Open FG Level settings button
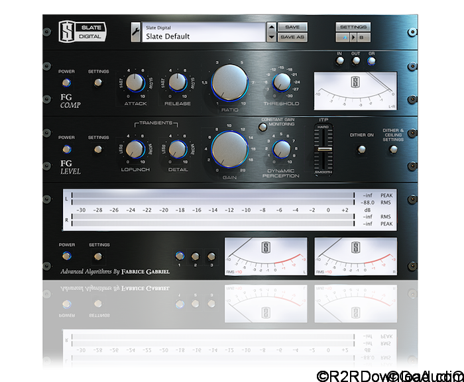464x382 pixels. click(x=98, y=150)
